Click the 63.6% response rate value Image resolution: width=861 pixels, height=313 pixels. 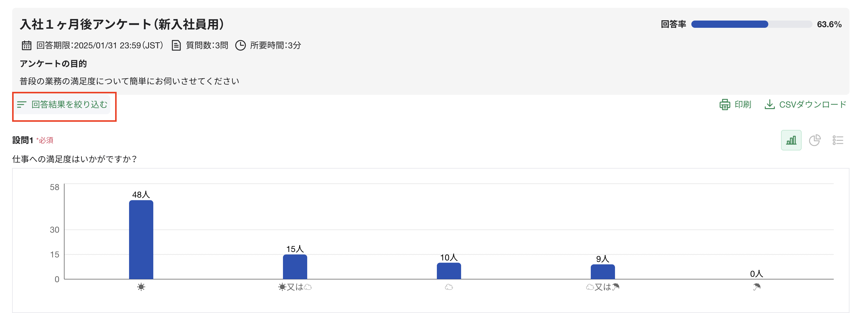(x=829, y=24)
